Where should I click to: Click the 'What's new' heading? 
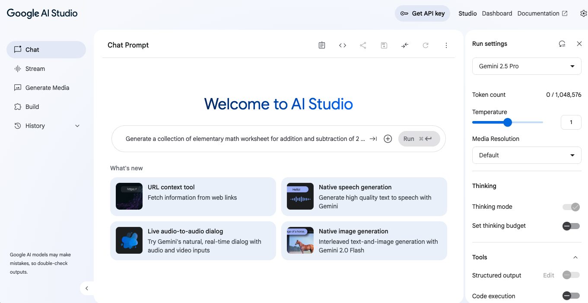pos(127,168)
